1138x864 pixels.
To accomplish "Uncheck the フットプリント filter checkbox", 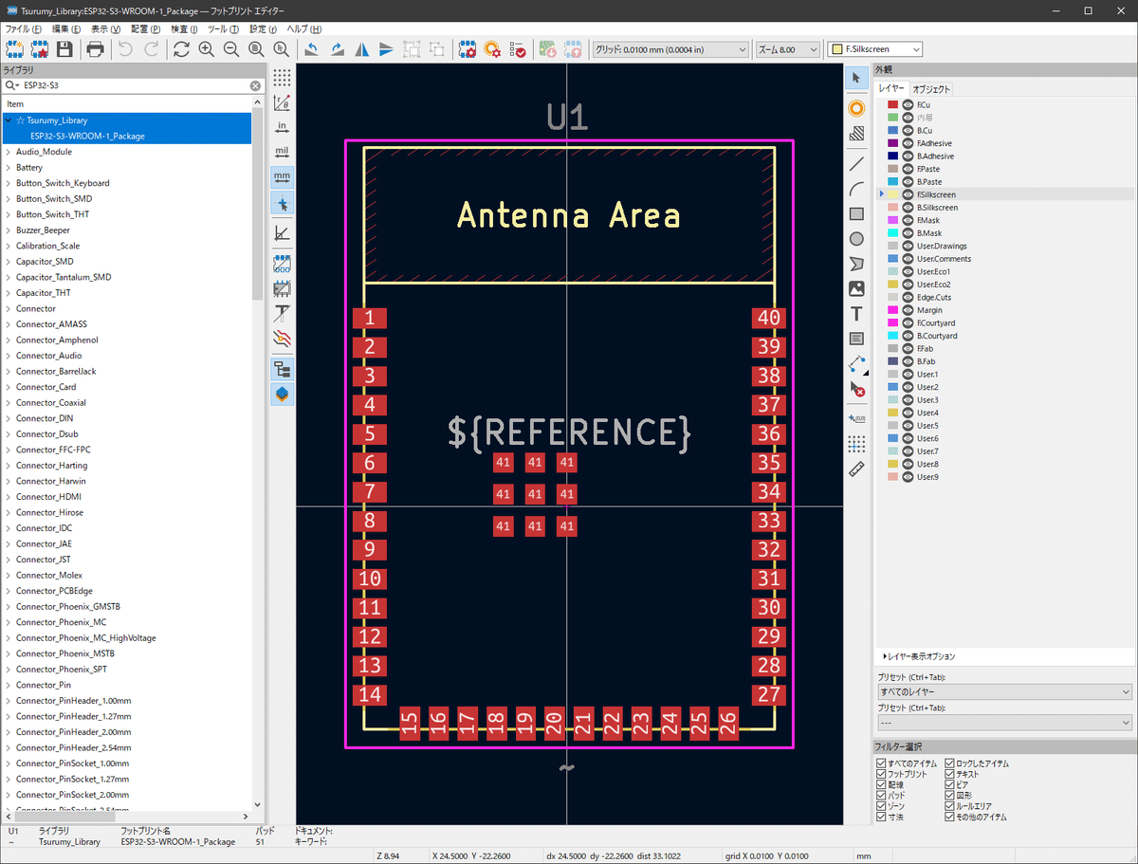I will (x=882, y=775).
